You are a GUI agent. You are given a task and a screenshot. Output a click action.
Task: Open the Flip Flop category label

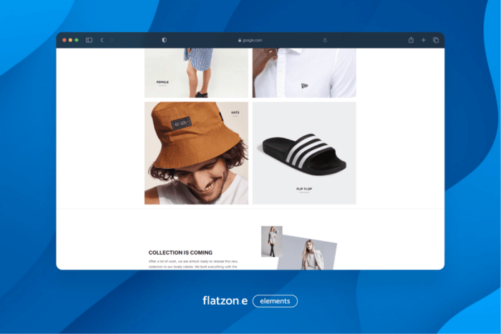click(x=304, y=189)
